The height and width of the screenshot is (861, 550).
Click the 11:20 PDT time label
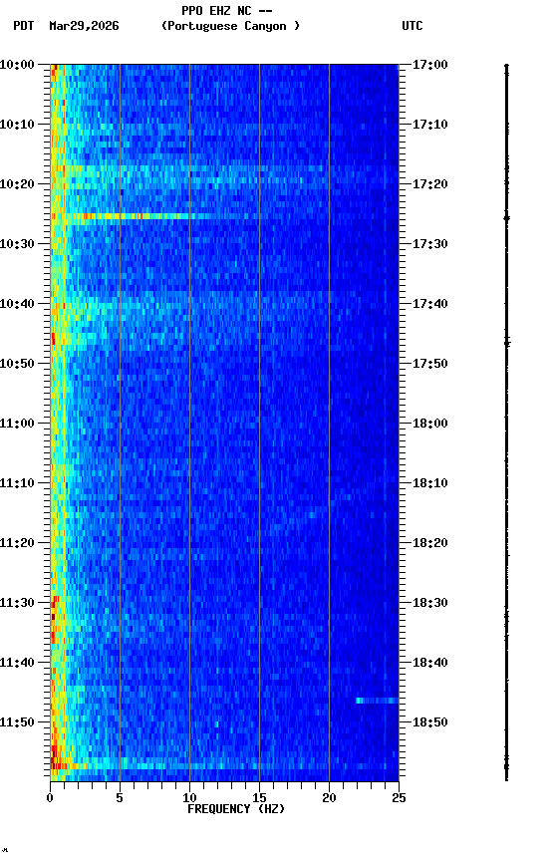17,544
